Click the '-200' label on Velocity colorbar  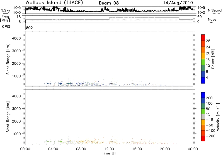point(211,136)
